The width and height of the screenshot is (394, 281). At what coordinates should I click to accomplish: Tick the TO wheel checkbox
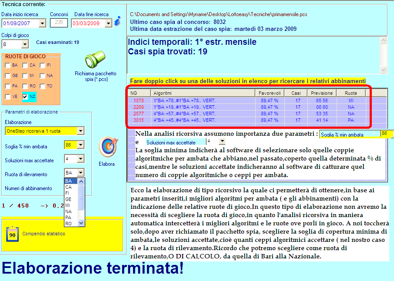click(43, 86)
